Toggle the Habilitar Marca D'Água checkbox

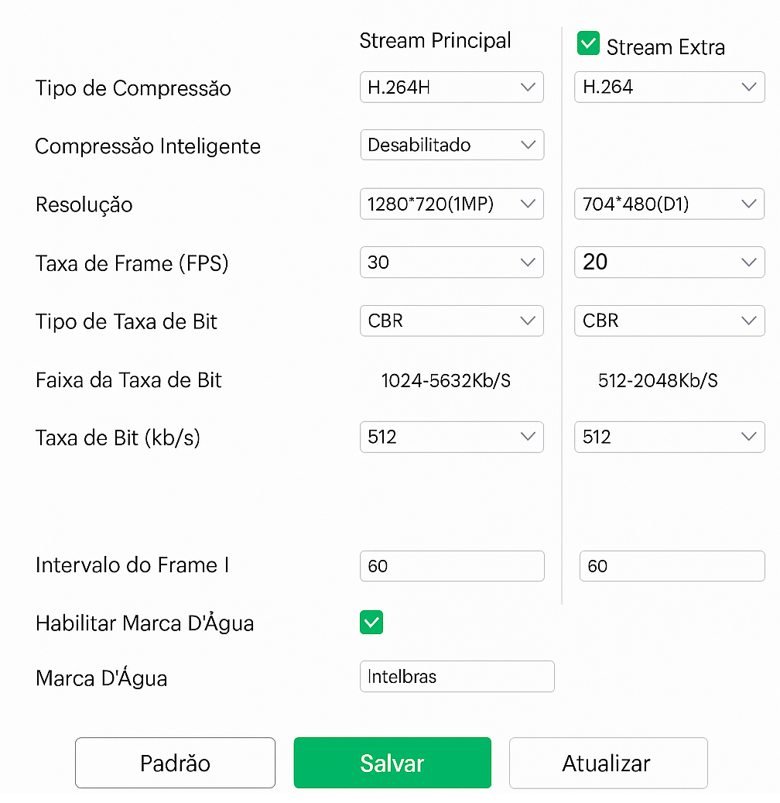371,623
